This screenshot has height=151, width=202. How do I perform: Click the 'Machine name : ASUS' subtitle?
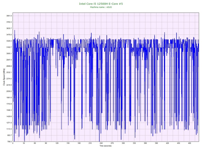click(101, 7)
